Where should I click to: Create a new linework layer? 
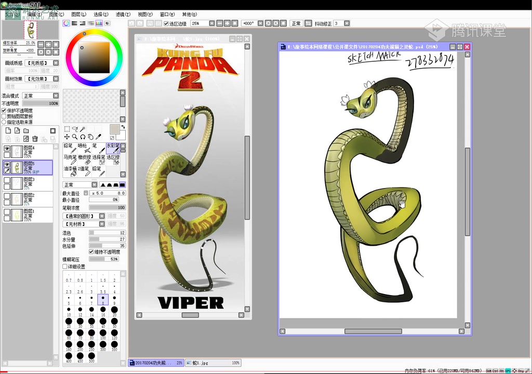(x=17, y=131)
